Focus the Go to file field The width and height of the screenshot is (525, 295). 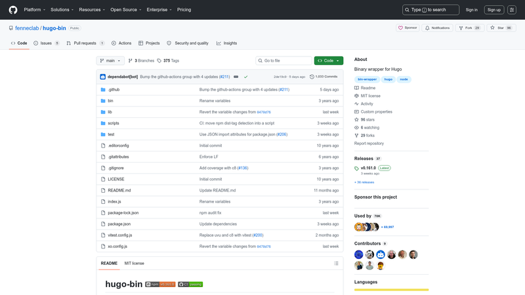tap(283, 60)
